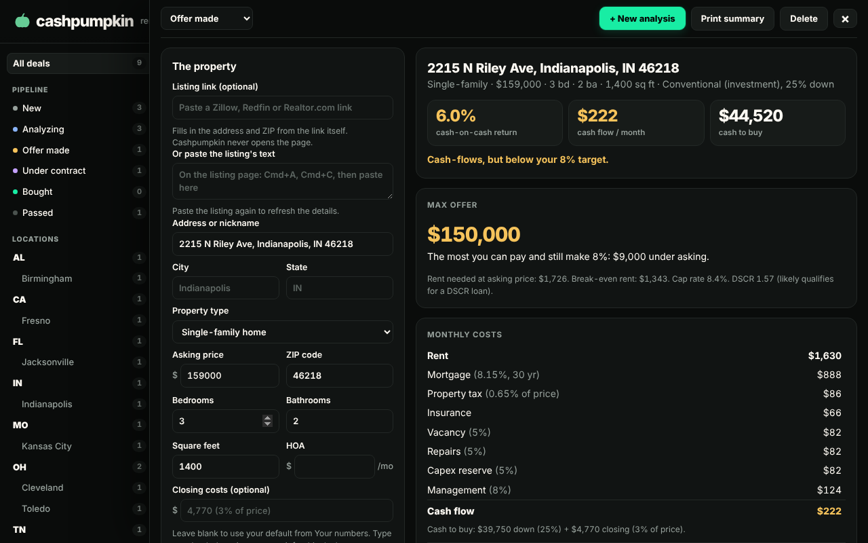
Task: Click the Print summary button
Action: click(x=732, y=18)
